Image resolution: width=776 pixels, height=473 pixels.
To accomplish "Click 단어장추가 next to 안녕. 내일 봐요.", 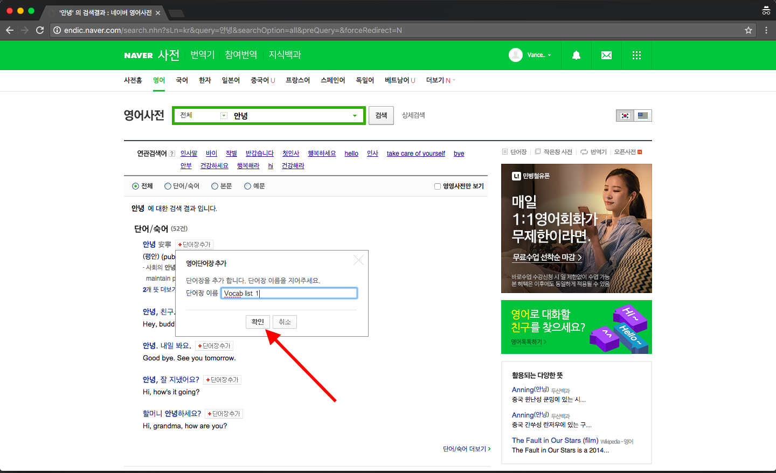I will (214, 346).
